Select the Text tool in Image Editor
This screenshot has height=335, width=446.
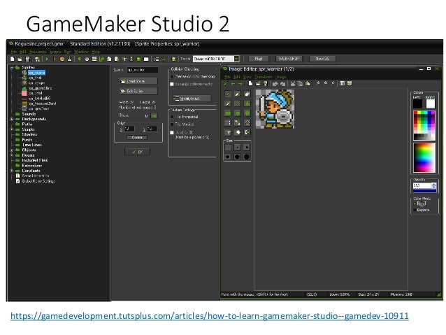coord(228,132)
